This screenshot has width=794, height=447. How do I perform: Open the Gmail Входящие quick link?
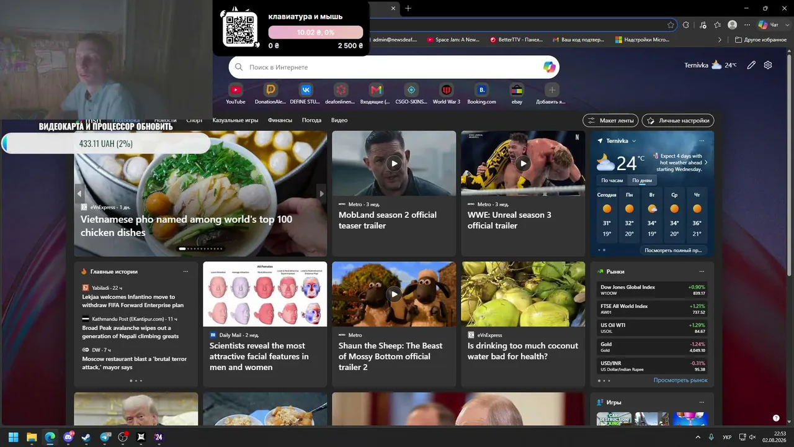[376, 93]
